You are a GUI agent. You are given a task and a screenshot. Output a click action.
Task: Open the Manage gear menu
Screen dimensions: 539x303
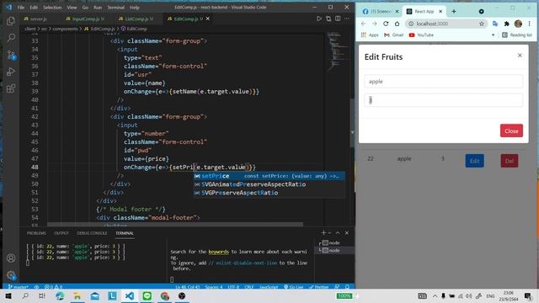11,275
